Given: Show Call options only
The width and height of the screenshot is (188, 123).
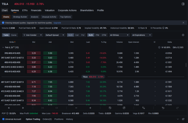Looking at the screenshot, I should click(77, 35).
